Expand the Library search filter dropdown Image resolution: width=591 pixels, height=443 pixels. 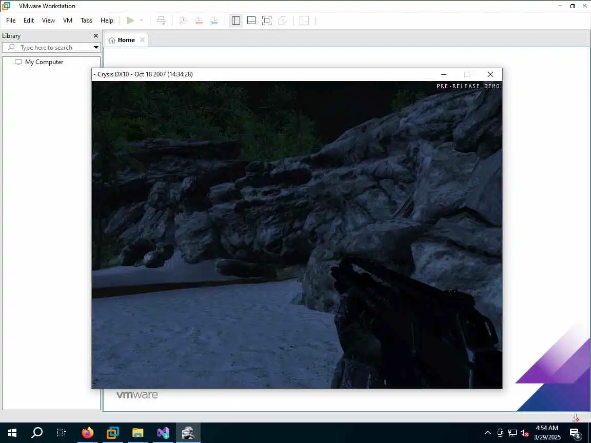[x=96, y=48]
